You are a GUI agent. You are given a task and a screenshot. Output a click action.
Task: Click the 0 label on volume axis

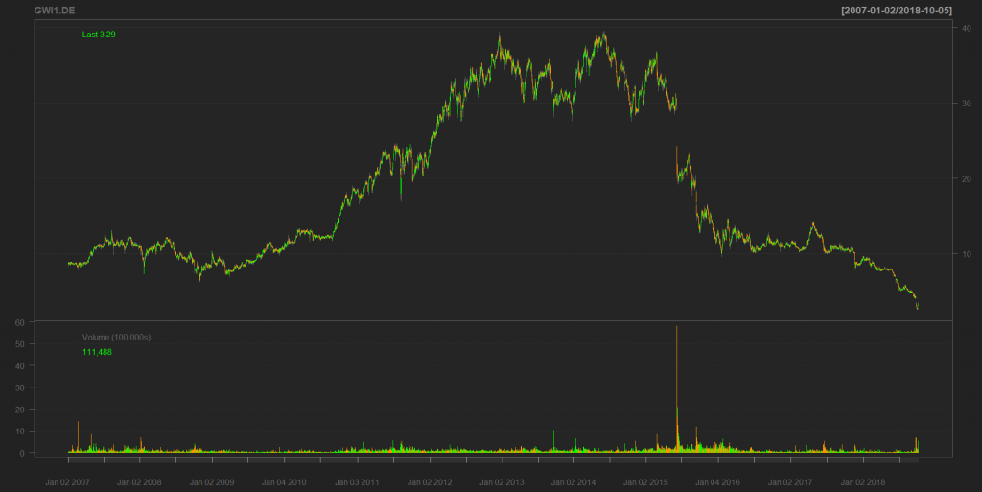(22, 453)
